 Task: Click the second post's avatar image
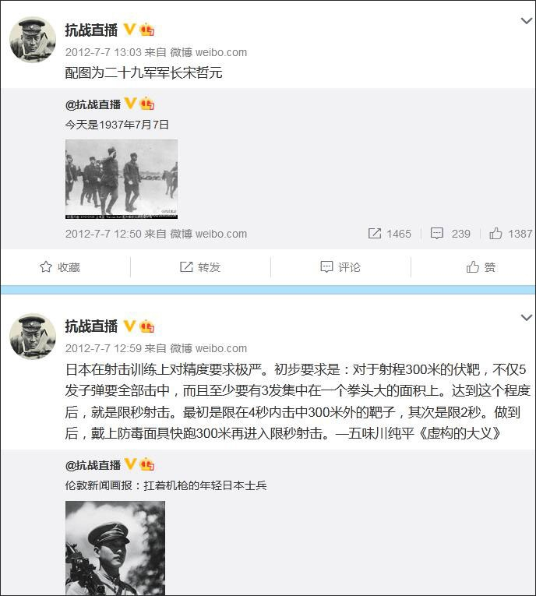tap(33, 337)
